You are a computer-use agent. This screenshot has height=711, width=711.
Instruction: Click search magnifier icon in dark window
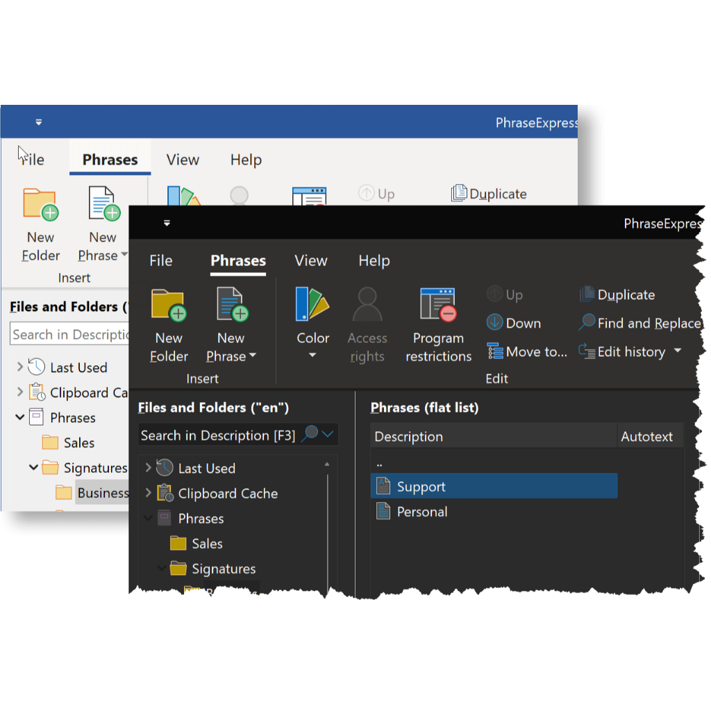[x=310, y=433]
